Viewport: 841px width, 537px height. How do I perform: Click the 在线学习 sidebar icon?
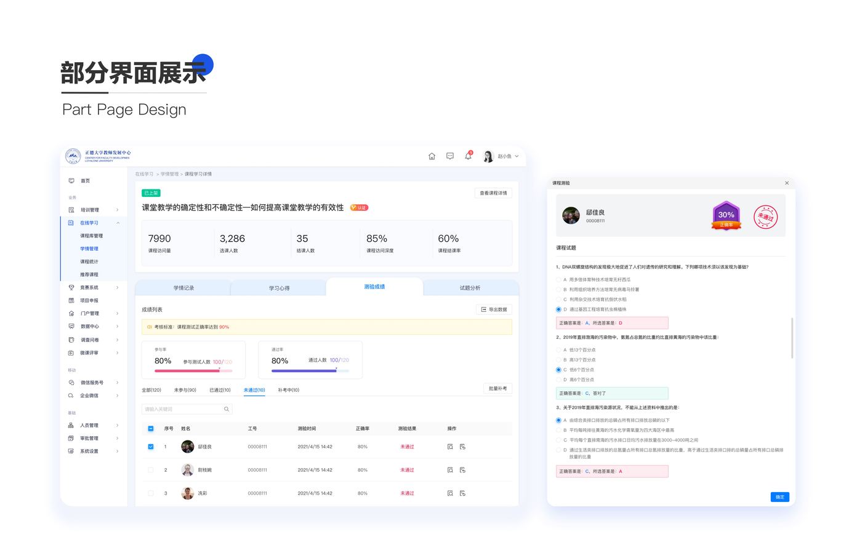(71, 223)
